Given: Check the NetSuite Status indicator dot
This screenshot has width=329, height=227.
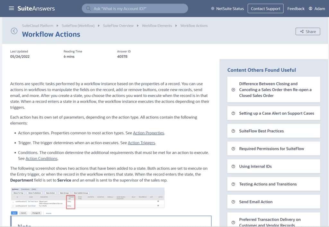Looking at the screenshot, I should click(x=213, y=9).
